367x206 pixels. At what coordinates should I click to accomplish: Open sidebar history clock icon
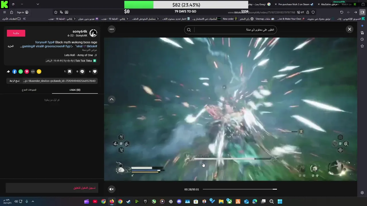click(x=362, y=39)
